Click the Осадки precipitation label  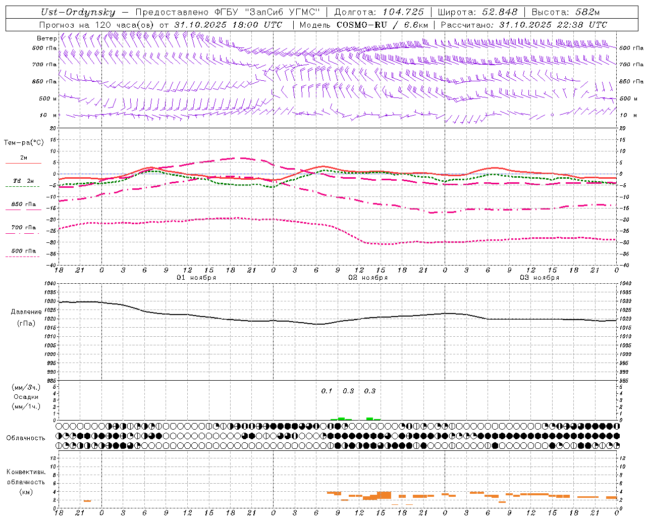coord(26,397)
